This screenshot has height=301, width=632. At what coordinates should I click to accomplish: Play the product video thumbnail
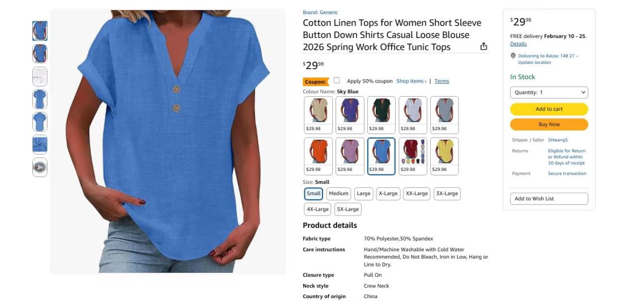tap(40, 167)
